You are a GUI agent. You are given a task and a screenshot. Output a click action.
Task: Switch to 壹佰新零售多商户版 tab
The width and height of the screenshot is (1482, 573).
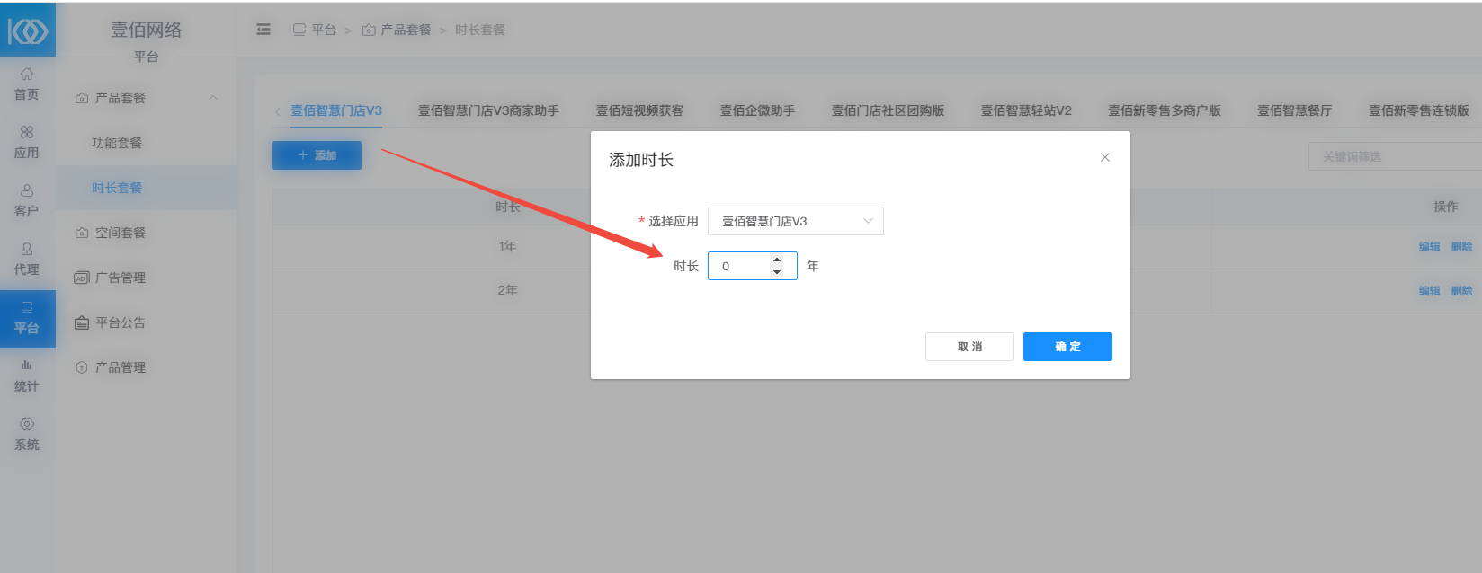tap(1165, 110)
